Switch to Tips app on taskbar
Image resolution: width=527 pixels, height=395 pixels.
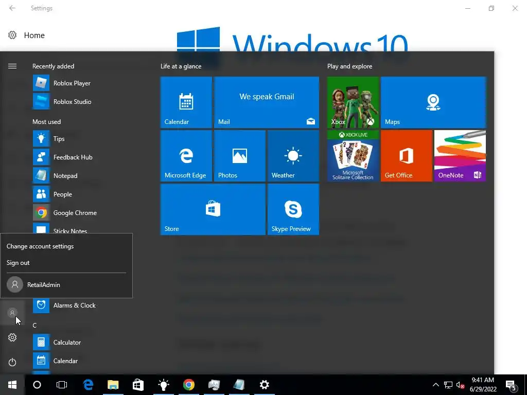coord(163,385)
